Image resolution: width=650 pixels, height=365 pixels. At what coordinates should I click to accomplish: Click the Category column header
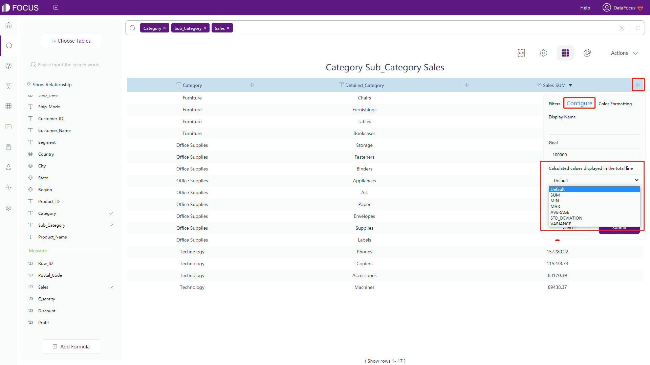192,85
